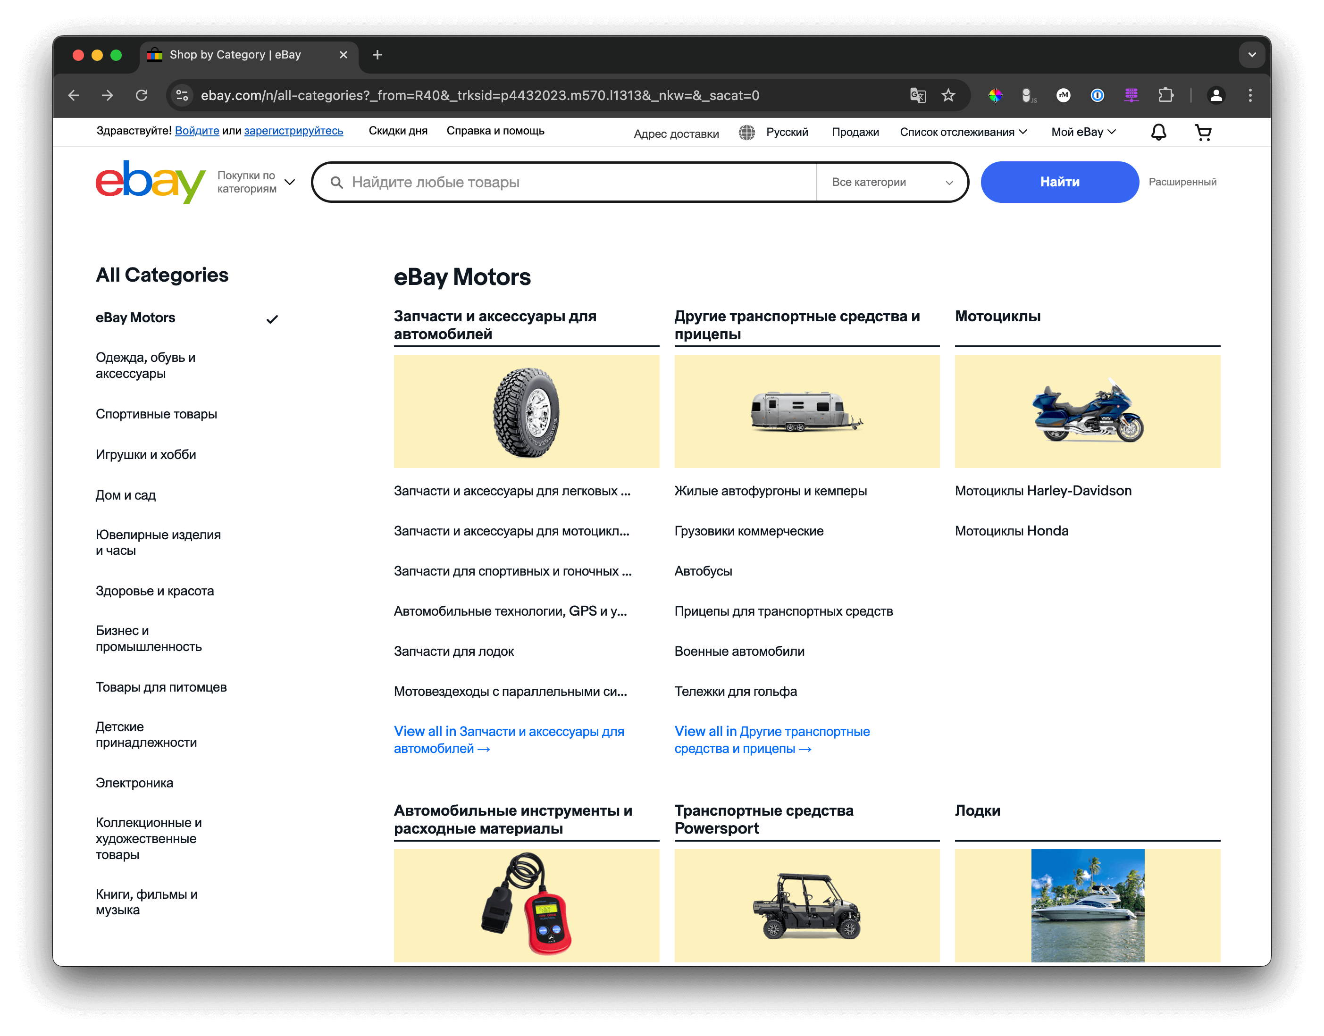Click View all in Другие транспортные средства
1324x1036 pixels.
pos(772,739)
